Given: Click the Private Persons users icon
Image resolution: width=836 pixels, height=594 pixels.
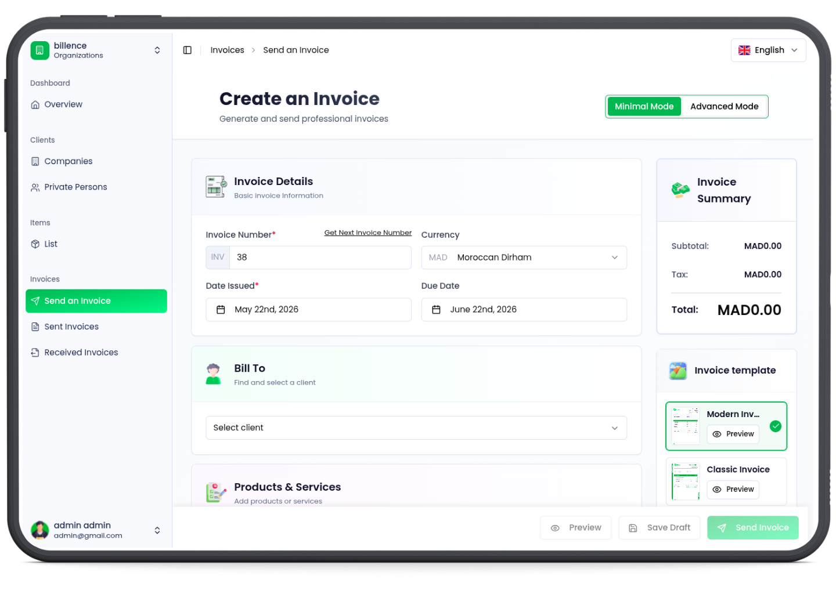Looking at the screenshot, I should click(x=35, y=187).
